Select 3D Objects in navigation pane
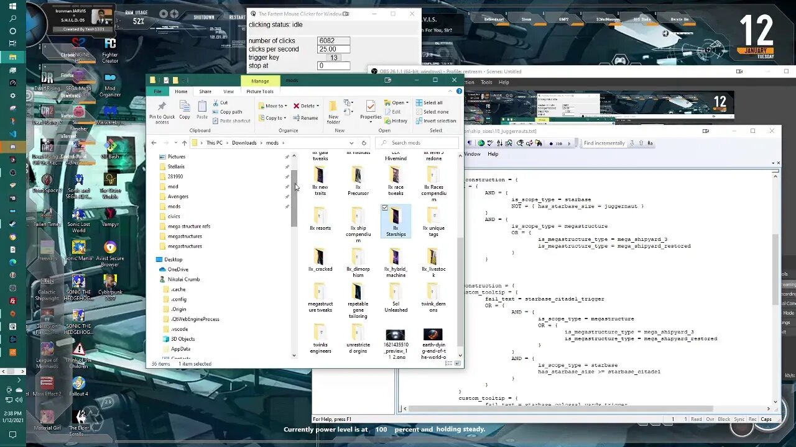 pyautogui.click(x=183, y=339)
